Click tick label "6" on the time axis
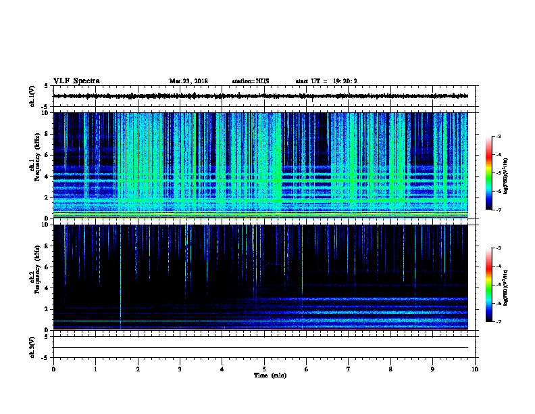The image size is (535, 414). pos(307,369)
